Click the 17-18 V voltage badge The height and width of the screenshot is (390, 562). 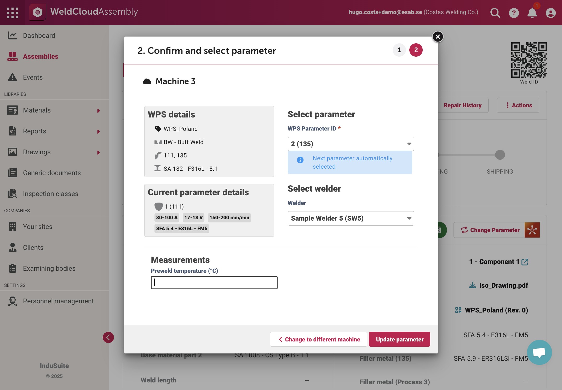click(x=193, y=217)
